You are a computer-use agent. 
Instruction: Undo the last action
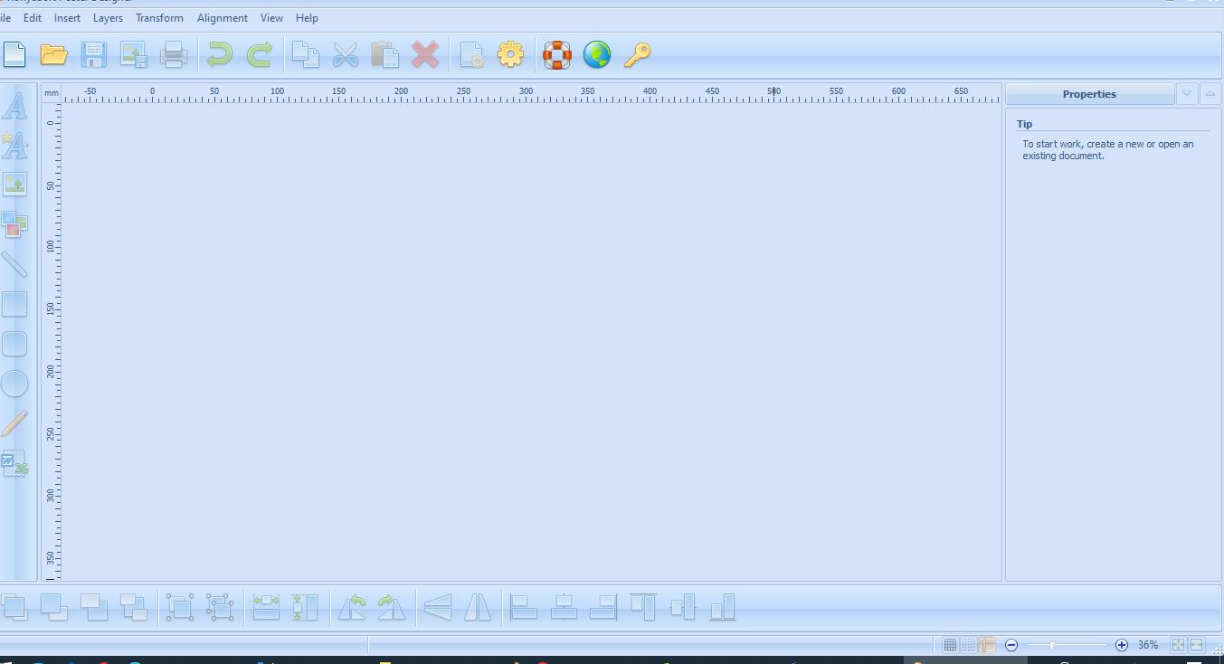pos(220,54)
